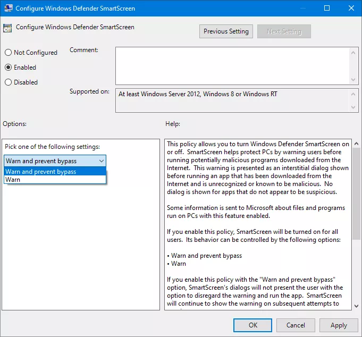Click Help pane scroll up arrow
Image resolution: width=362 pixels, height=337 pixels.
(356, 144)
